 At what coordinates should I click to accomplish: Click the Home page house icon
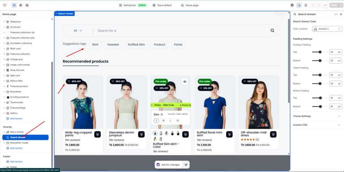pyautogui.click(x=182, y=5)
